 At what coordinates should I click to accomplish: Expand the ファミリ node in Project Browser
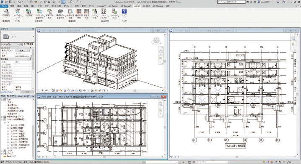[2, 151]
